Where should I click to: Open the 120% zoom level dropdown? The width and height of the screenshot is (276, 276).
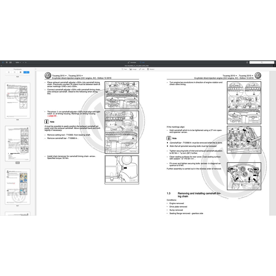click(18, 62)
